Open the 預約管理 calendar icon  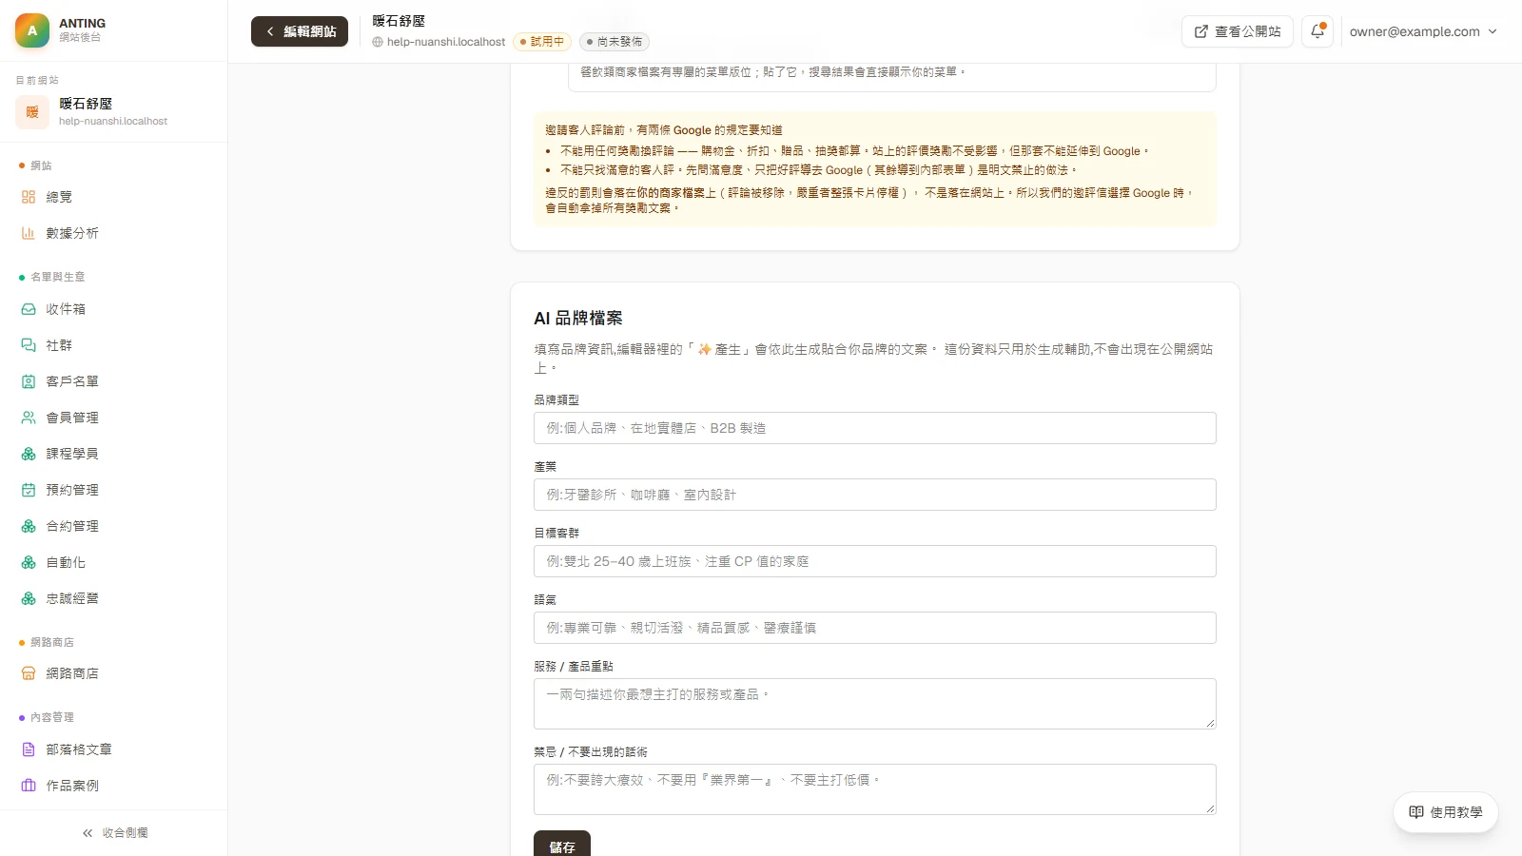(29, 490)
